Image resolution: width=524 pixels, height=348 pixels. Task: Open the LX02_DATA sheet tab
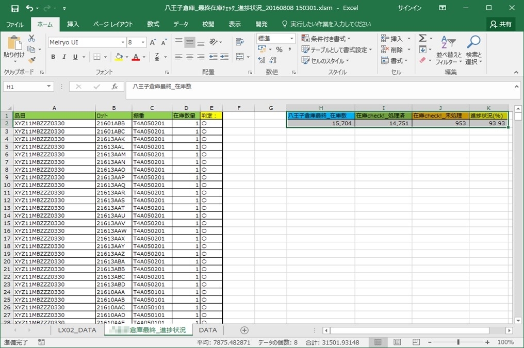click(77, 330)
